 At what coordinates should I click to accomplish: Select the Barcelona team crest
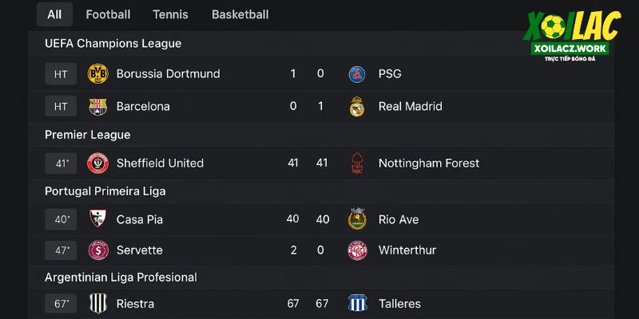point(97,107)
